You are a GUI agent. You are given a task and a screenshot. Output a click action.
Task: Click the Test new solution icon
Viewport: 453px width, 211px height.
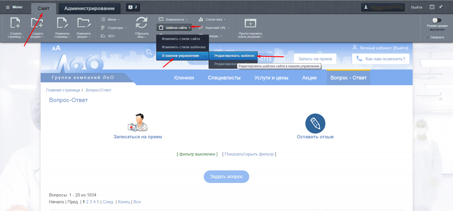click(x=250, y=23)
